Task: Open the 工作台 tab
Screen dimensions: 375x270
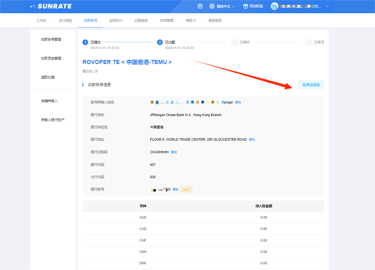Action: point(41,21)
